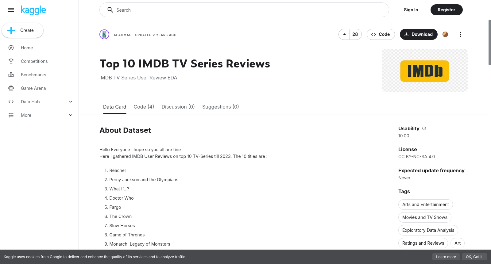Expand the More chevron in sidebar
The width and height of the screenshot is (491, 264).
coord(71,115)
